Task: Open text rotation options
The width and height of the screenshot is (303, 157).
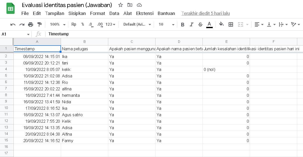Action: coord(295,24)
